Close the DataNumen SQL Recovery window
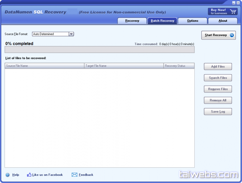Image resolution: width=242 pixels, height=183 pixels. tap(238, 2)
